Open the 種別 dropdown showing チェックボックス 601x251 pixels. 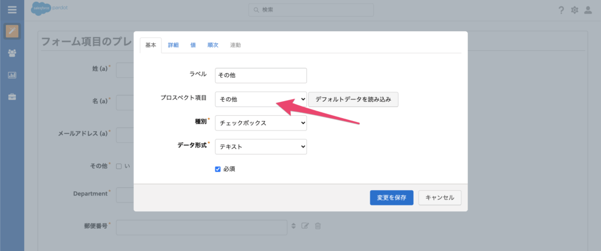click(x=261, y=123)
